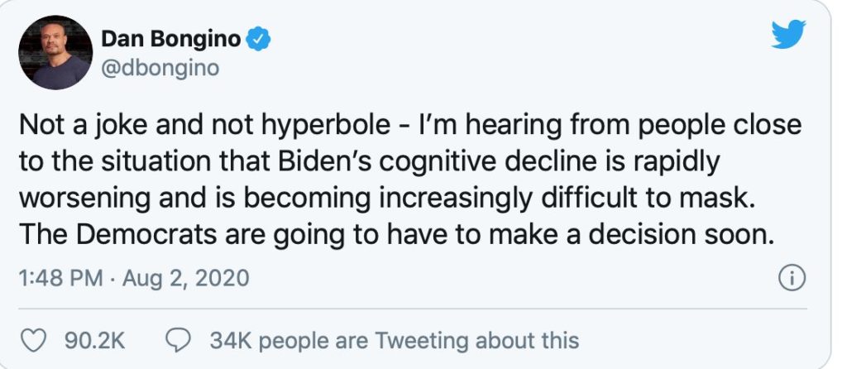Open Dan Bongino's profile picture
The image size is (847, 369).
[x=55, y=52]
